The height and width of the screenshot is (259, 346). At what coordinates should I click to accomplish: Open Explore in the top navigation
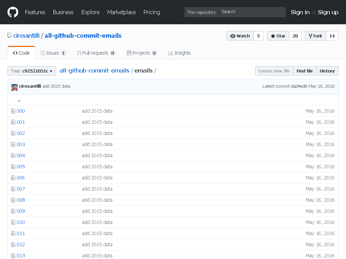(90, 12)
